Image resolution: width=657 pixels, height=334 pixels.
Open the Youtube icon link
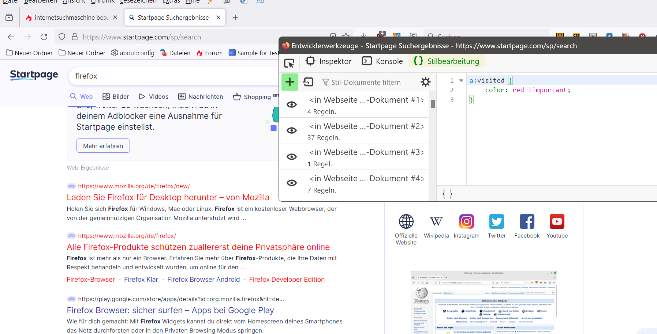point(557,221)
